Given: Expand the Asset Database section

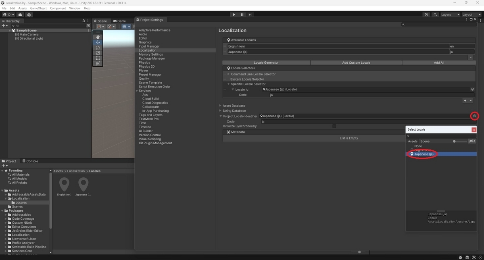Looking at the screenshot, I should point(220,106).
